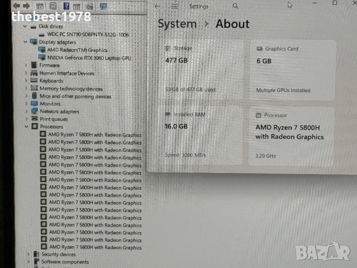The height and width of the screenshot is (268, 357).
Task: Click the About breadcrumb heading
Action: click(233, 23)
